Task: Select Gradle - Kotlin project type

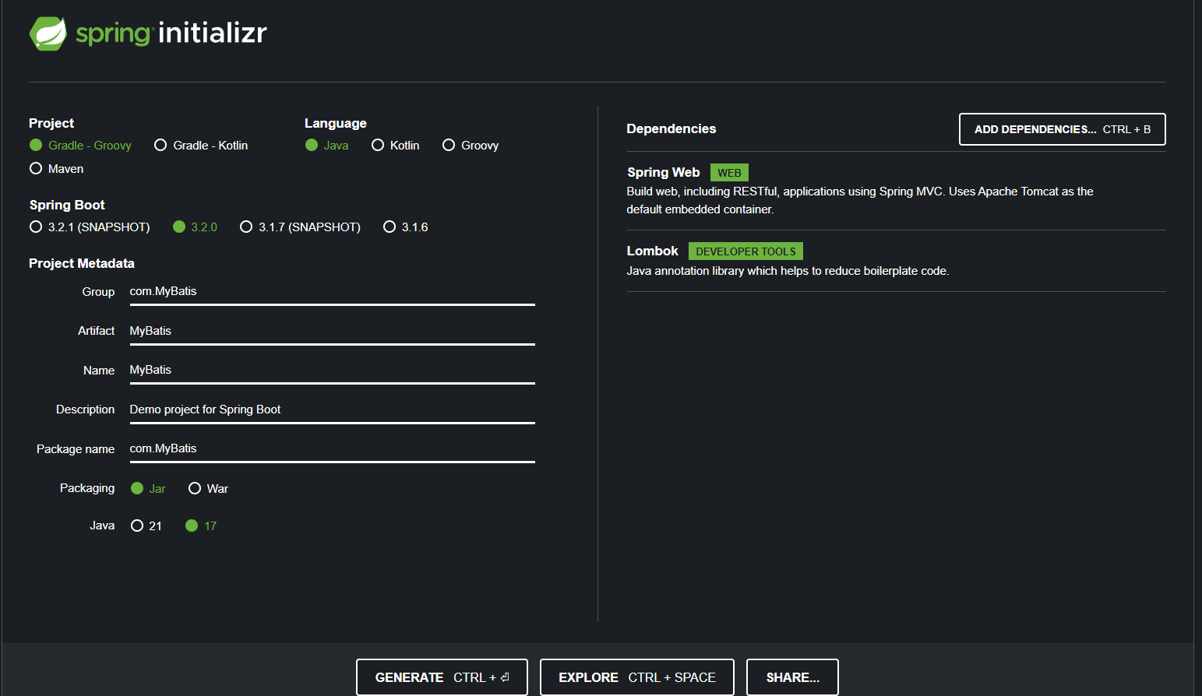Action: point(201,146)
